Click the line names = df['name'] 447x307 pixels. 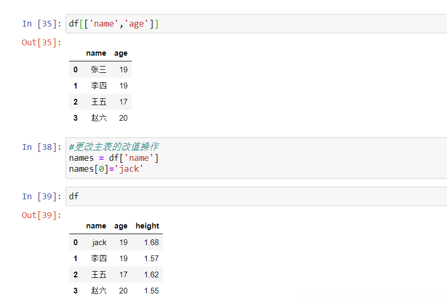(114, 158)
